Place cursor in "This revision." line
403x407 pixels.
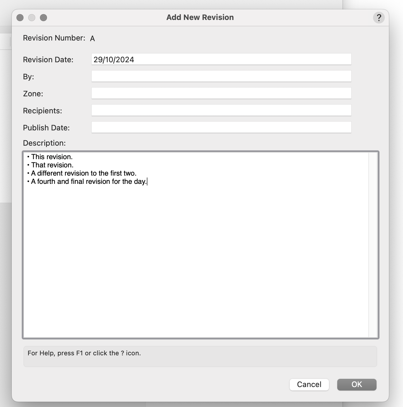tap(52, 157)
